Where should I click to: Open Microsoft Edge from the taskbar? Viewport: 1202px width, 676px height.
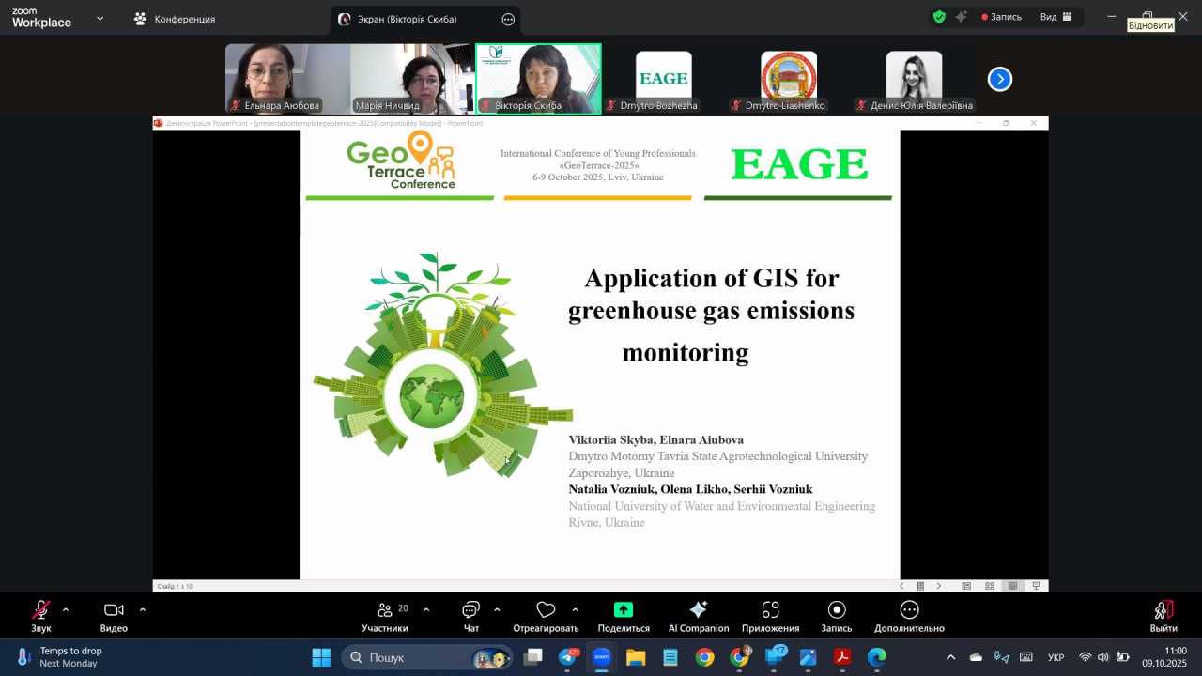(x=876, y=657)
